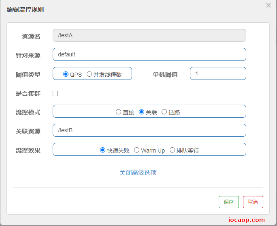Click the 流控模式 label
Viewport: 277px width, 226px height.
pos(28,112)
